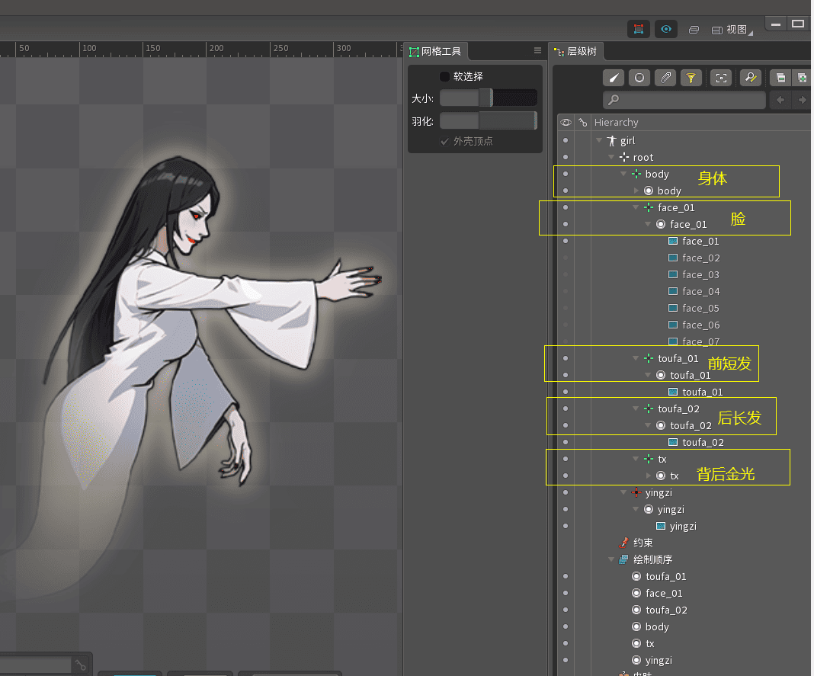Click the attachment filter paperclip icon
The image size is (814, 676).
(665, 78)
